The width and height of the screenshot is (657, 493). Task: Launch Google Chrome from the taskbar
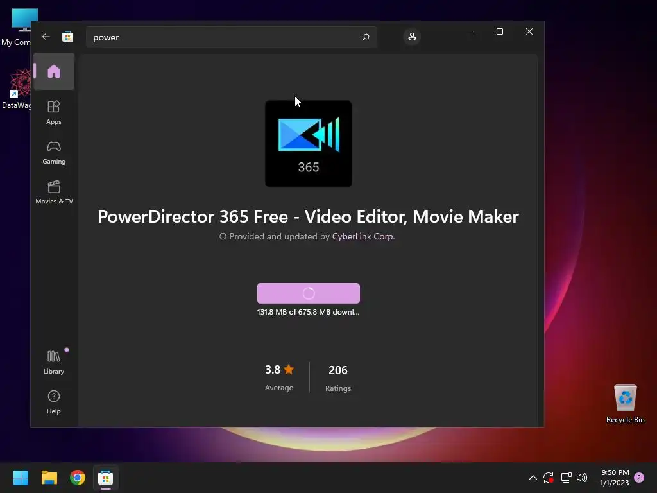(x=78, y=478)
